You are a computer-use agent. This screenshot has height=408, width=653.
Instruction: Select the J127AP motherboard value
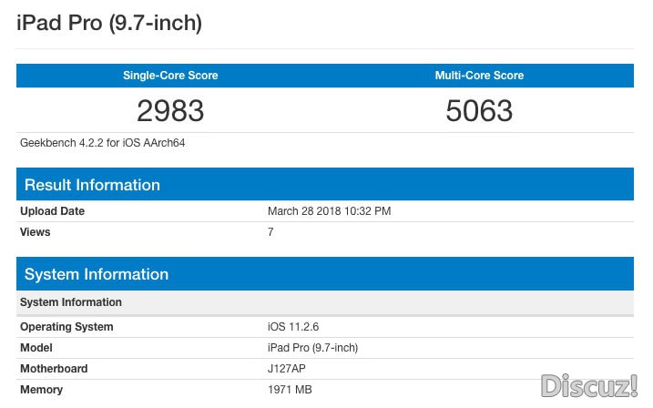click(288, 369)
